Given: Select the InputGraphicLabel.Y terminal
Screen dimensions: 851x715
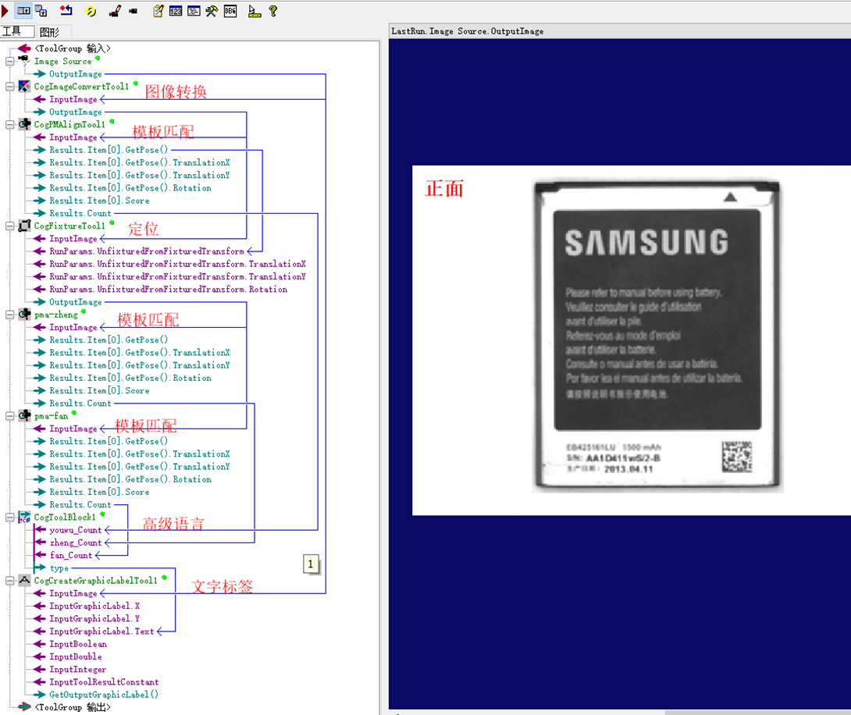Looking at the screenshot, I should [x=94, y=619].
